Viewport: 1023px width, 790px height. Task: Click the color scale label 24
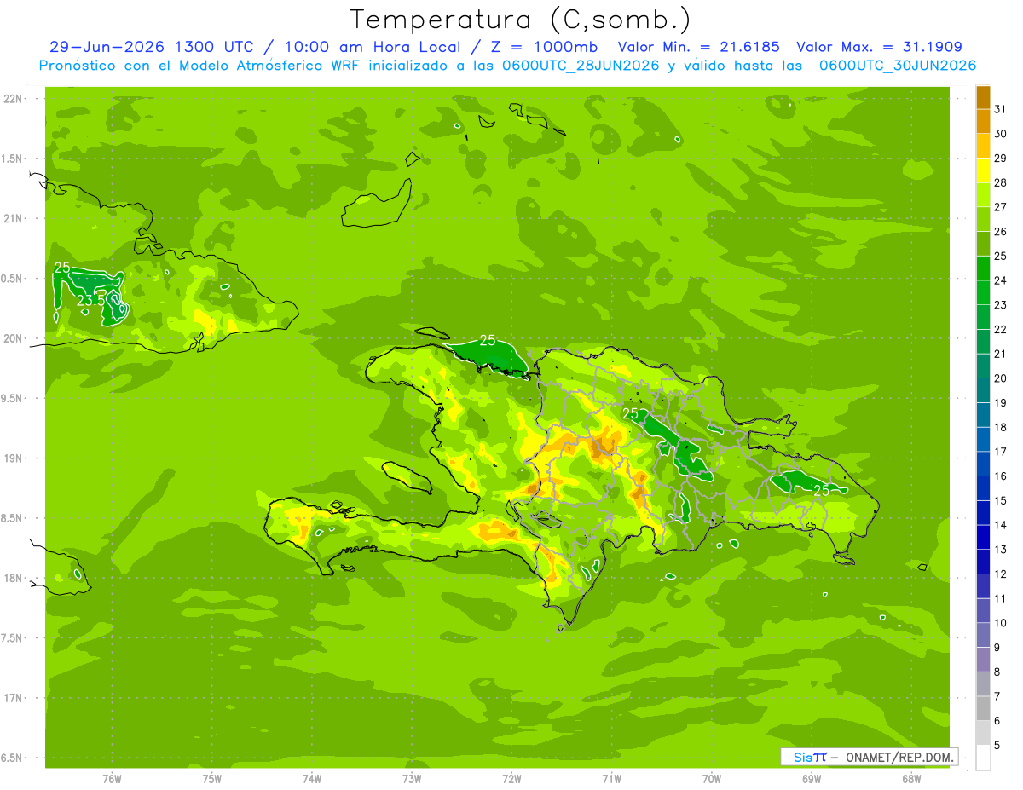(1001, 280)
